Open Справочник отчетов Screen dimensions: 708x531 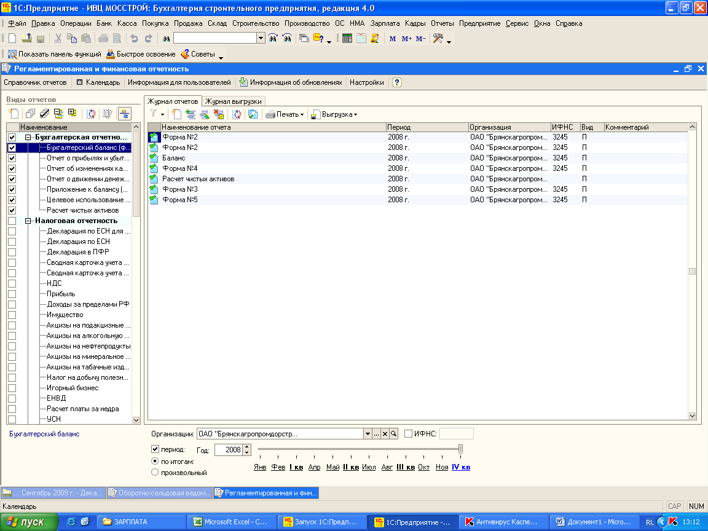point(35,82)
